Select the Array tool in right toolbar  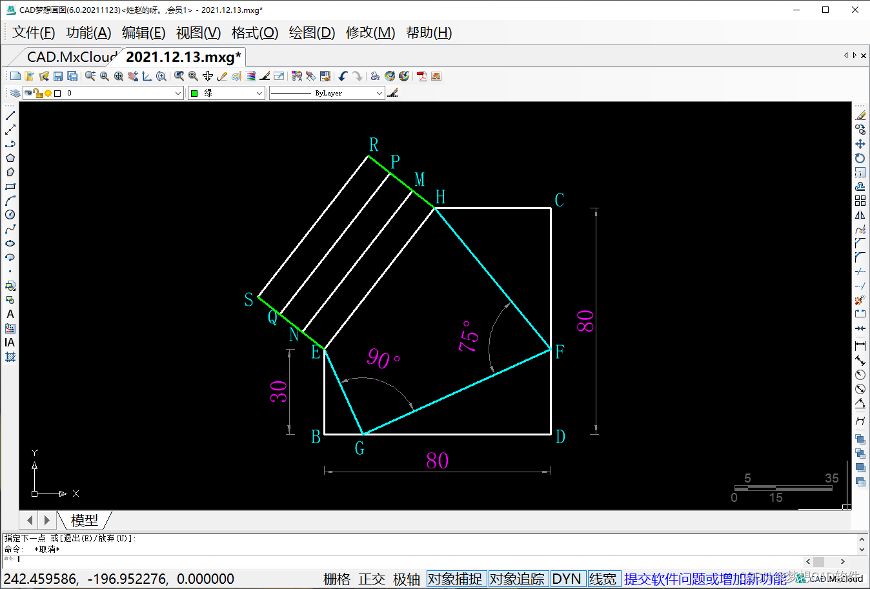click(860, 201)
